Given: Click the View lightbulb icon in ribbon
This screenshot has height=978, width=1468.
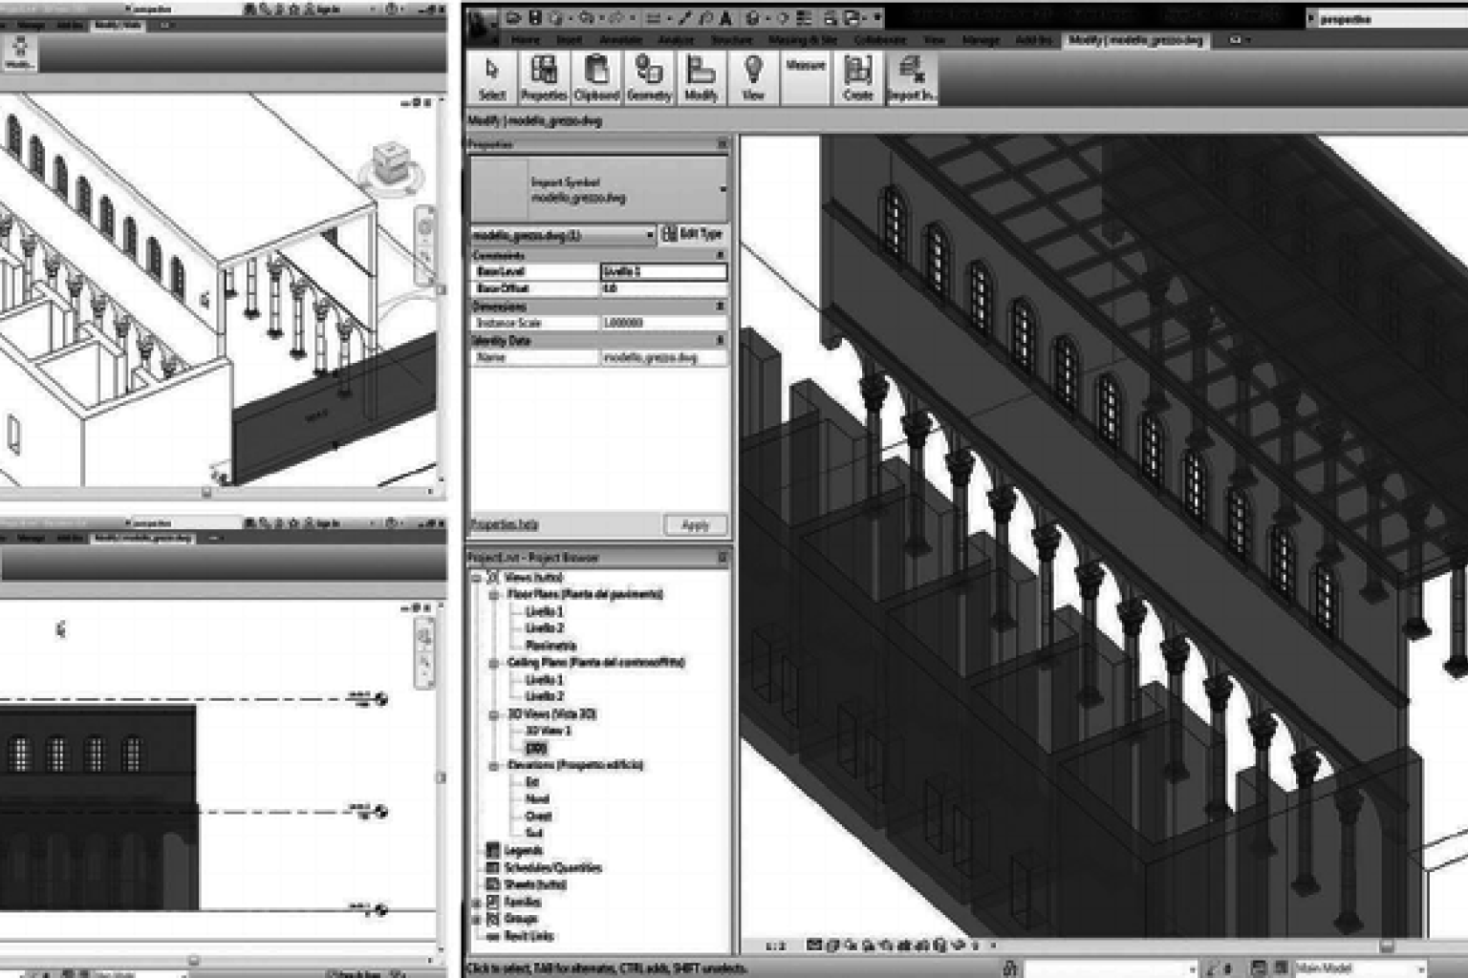Looking at the screenshot, I should coord(753,77).
